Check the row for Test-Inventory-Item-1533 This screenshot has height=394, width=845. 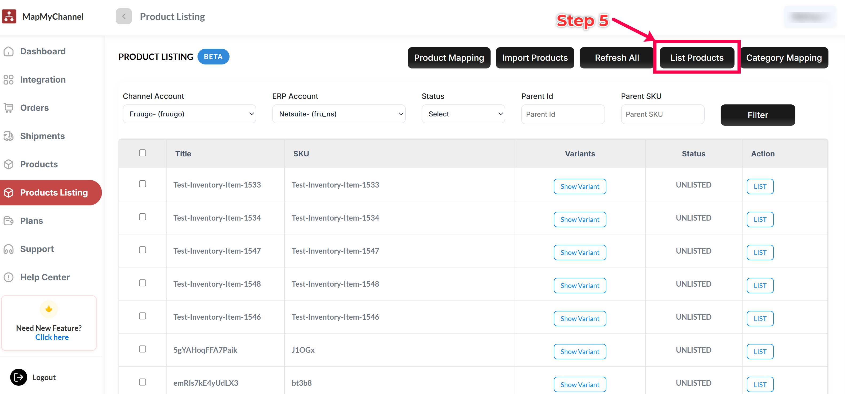(x=142, y=184)
